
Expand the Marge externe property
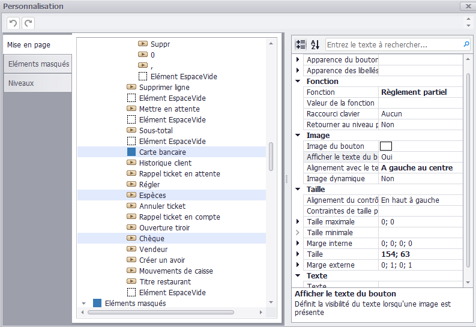coord(298,265)
